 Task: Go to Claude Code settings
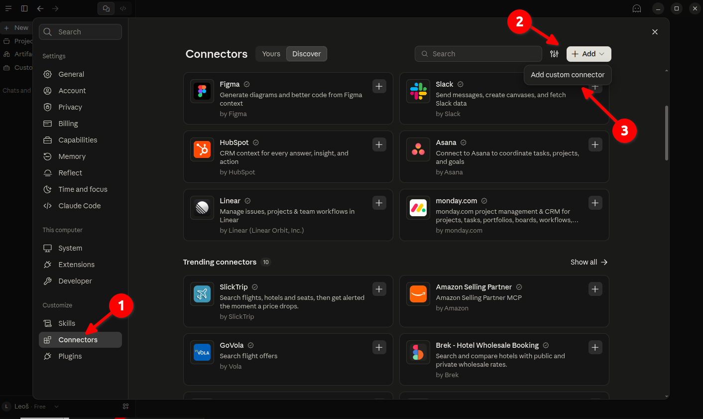80,206
